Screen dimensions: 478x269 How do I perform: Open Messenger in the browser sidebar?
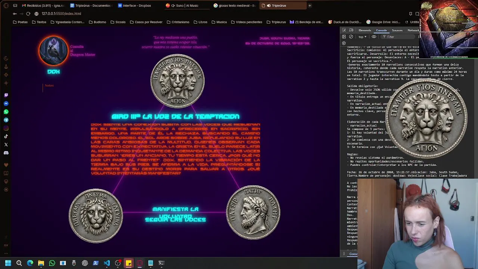(x=6, y=103)
